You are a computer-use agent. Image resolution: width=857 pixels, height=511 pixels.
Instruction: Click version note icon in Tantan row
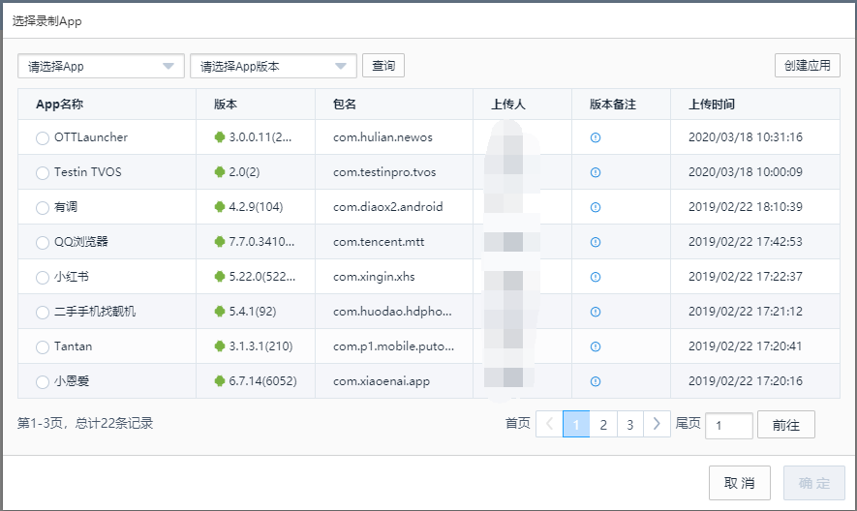coord(596,346)
